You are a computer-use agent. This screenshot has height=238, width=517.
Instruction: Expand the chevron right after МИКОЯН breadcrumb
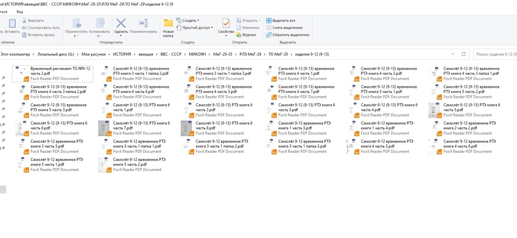(x=209, y=54)
